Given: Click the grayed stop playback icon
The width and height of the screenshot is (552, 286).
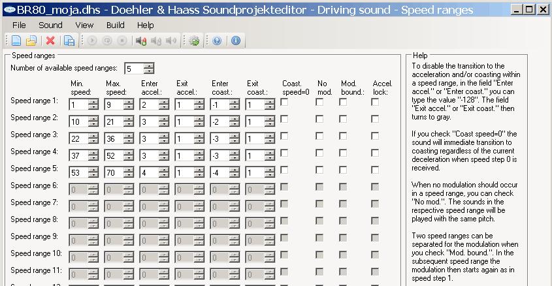Looking at the screenshot, I should [x=122, y=40].
